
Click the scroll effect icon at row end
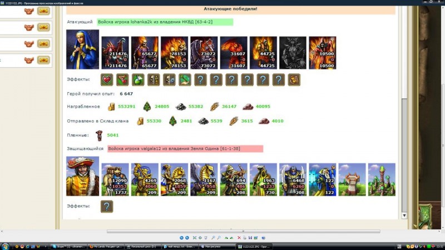coord(294,79)
